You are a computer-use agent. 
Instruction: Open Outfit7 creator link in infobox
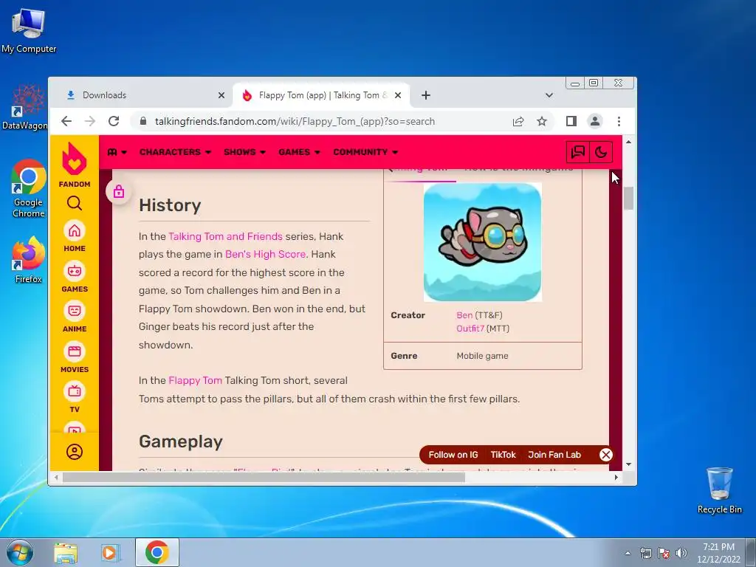point(470,329)
